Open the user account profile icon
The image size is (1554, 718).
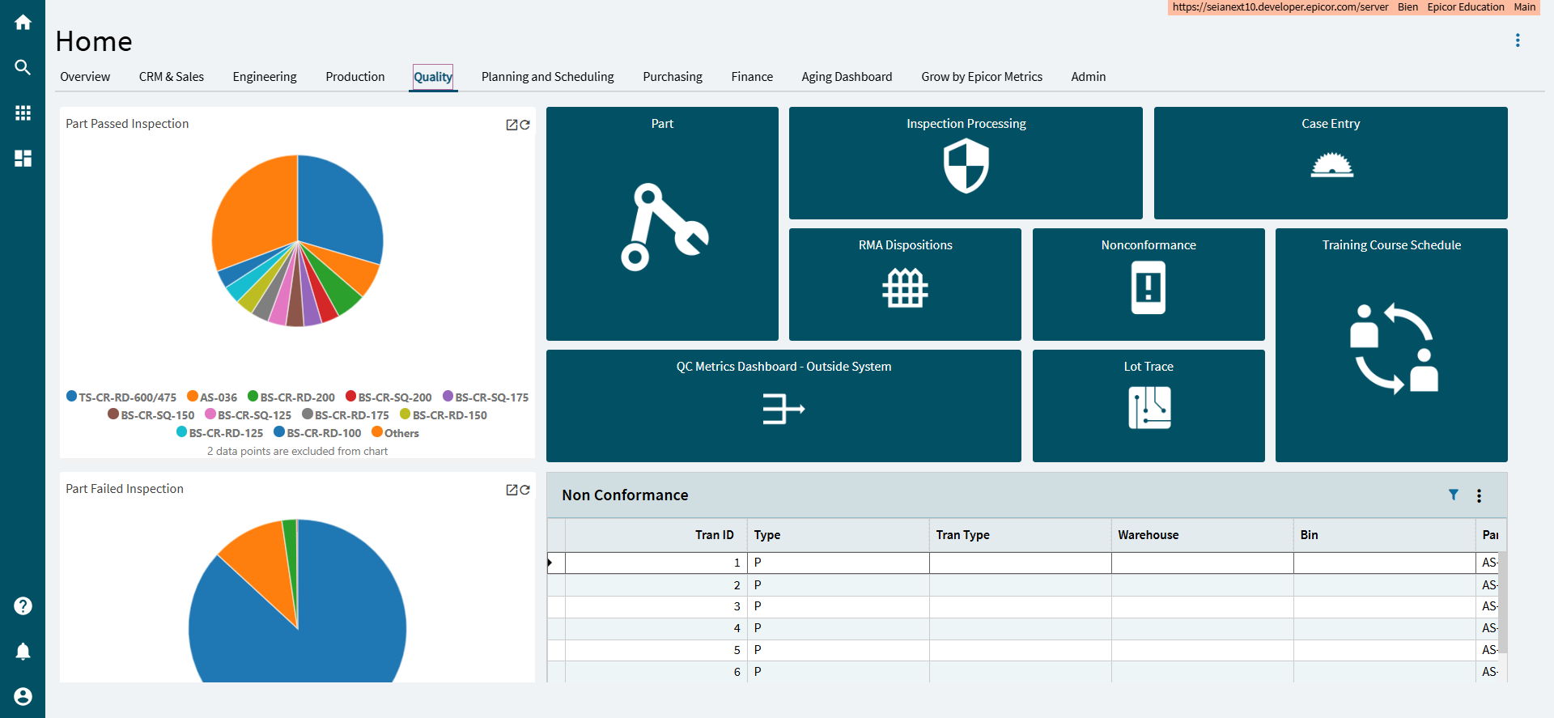click(23, 697)
